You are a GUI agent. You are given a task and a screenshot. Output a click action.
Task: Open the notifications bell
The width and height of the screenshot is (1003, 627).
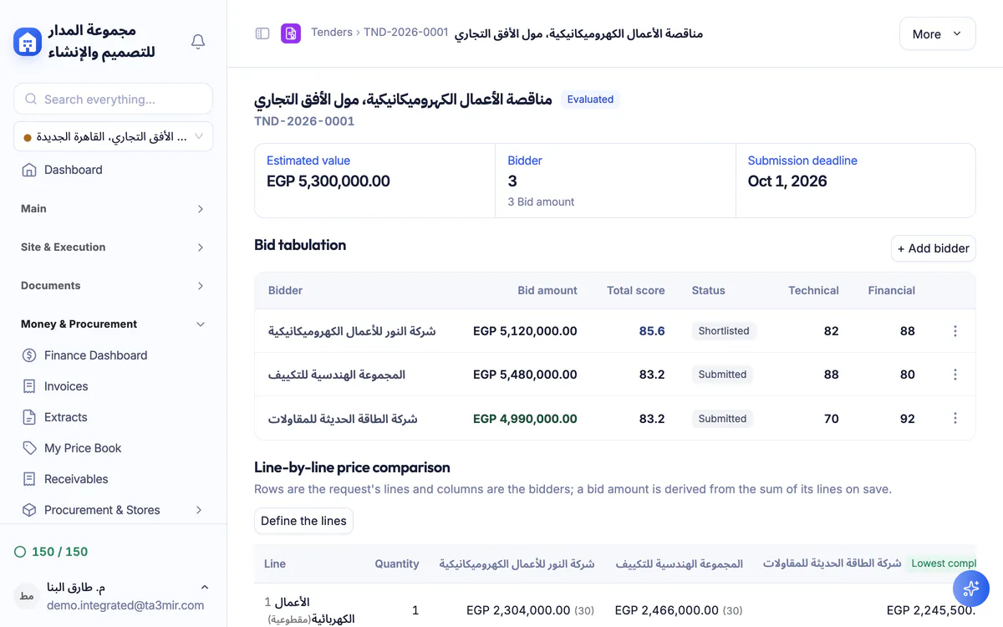click(x=198, y=41)
